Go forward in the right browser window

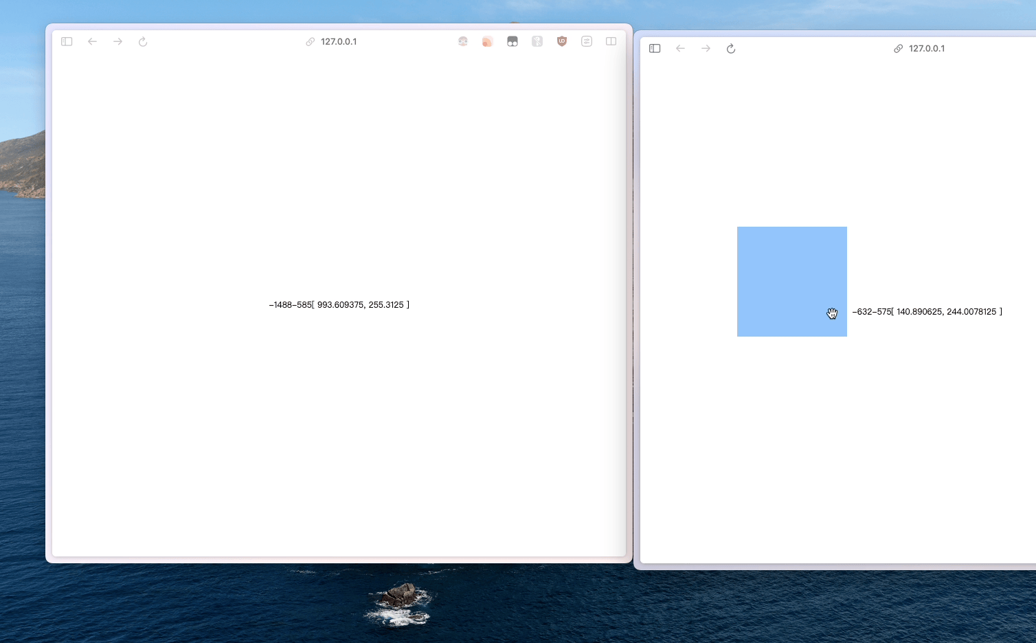pyautogui.click(x=706, y=49)
